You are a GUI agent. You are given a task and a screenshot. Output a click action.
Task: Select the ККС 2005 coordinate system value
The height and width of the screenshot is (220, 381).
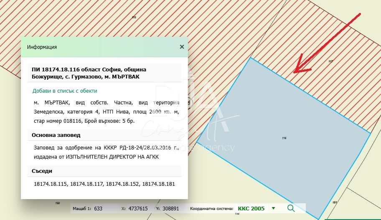tap(251, 208)
